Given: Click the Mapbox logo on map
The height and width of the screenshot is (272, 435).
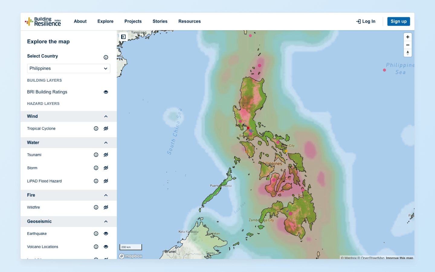Looking at the screenshot, I should point(130,256).
